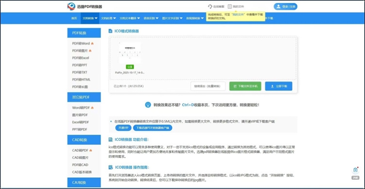This screenshot has height=189, width=365.
Task: Click the icon beside ICO转换器 功能介绍 heading
Action: pyautogui.click(x=111, y=140)
